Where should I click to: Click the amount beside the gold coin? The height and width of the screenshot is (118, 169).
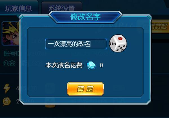(18, 101)
